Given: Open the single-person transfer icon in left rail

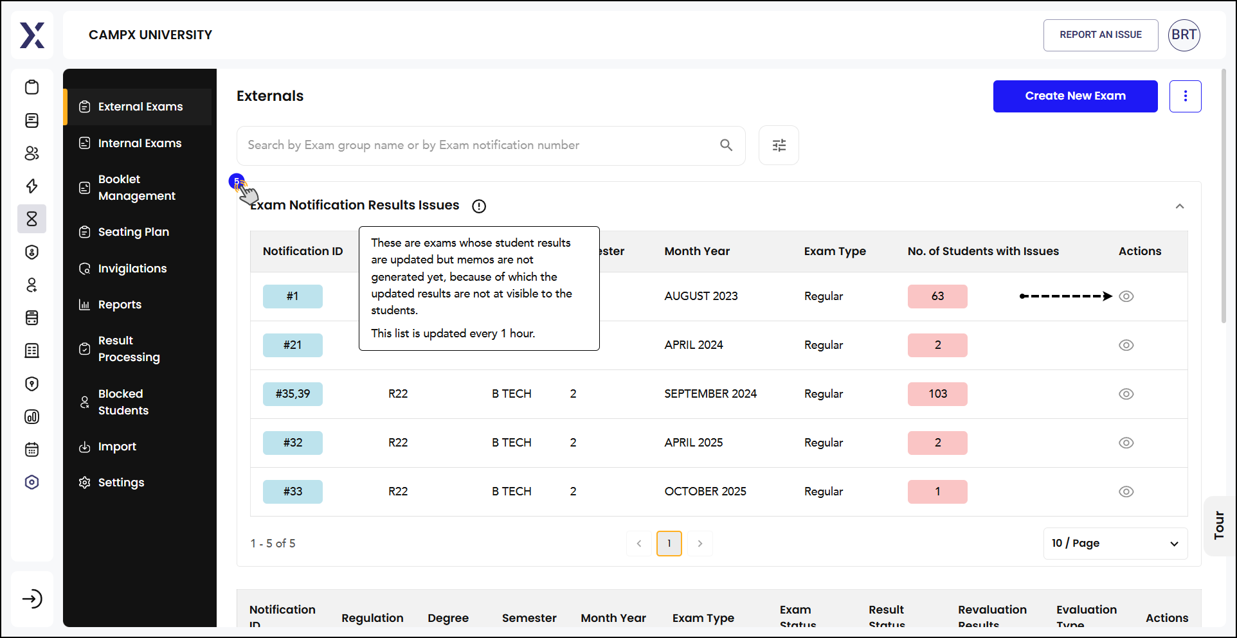Looking at the screenshot, I should pos(32,285).
